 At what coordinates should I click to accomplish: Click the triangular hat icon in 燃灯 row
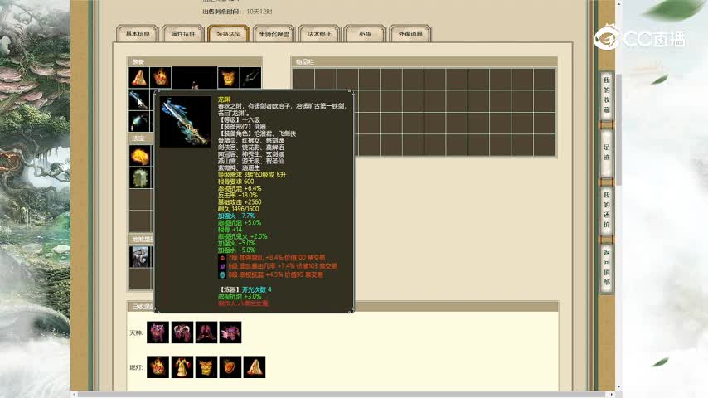click(255, 366)
